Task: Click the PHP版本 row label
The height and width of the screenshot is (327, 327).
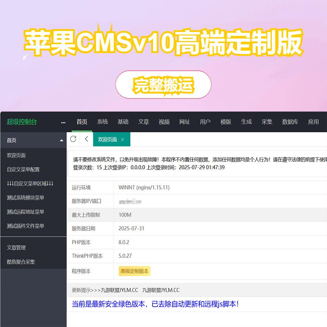Action: coord(81,242)
